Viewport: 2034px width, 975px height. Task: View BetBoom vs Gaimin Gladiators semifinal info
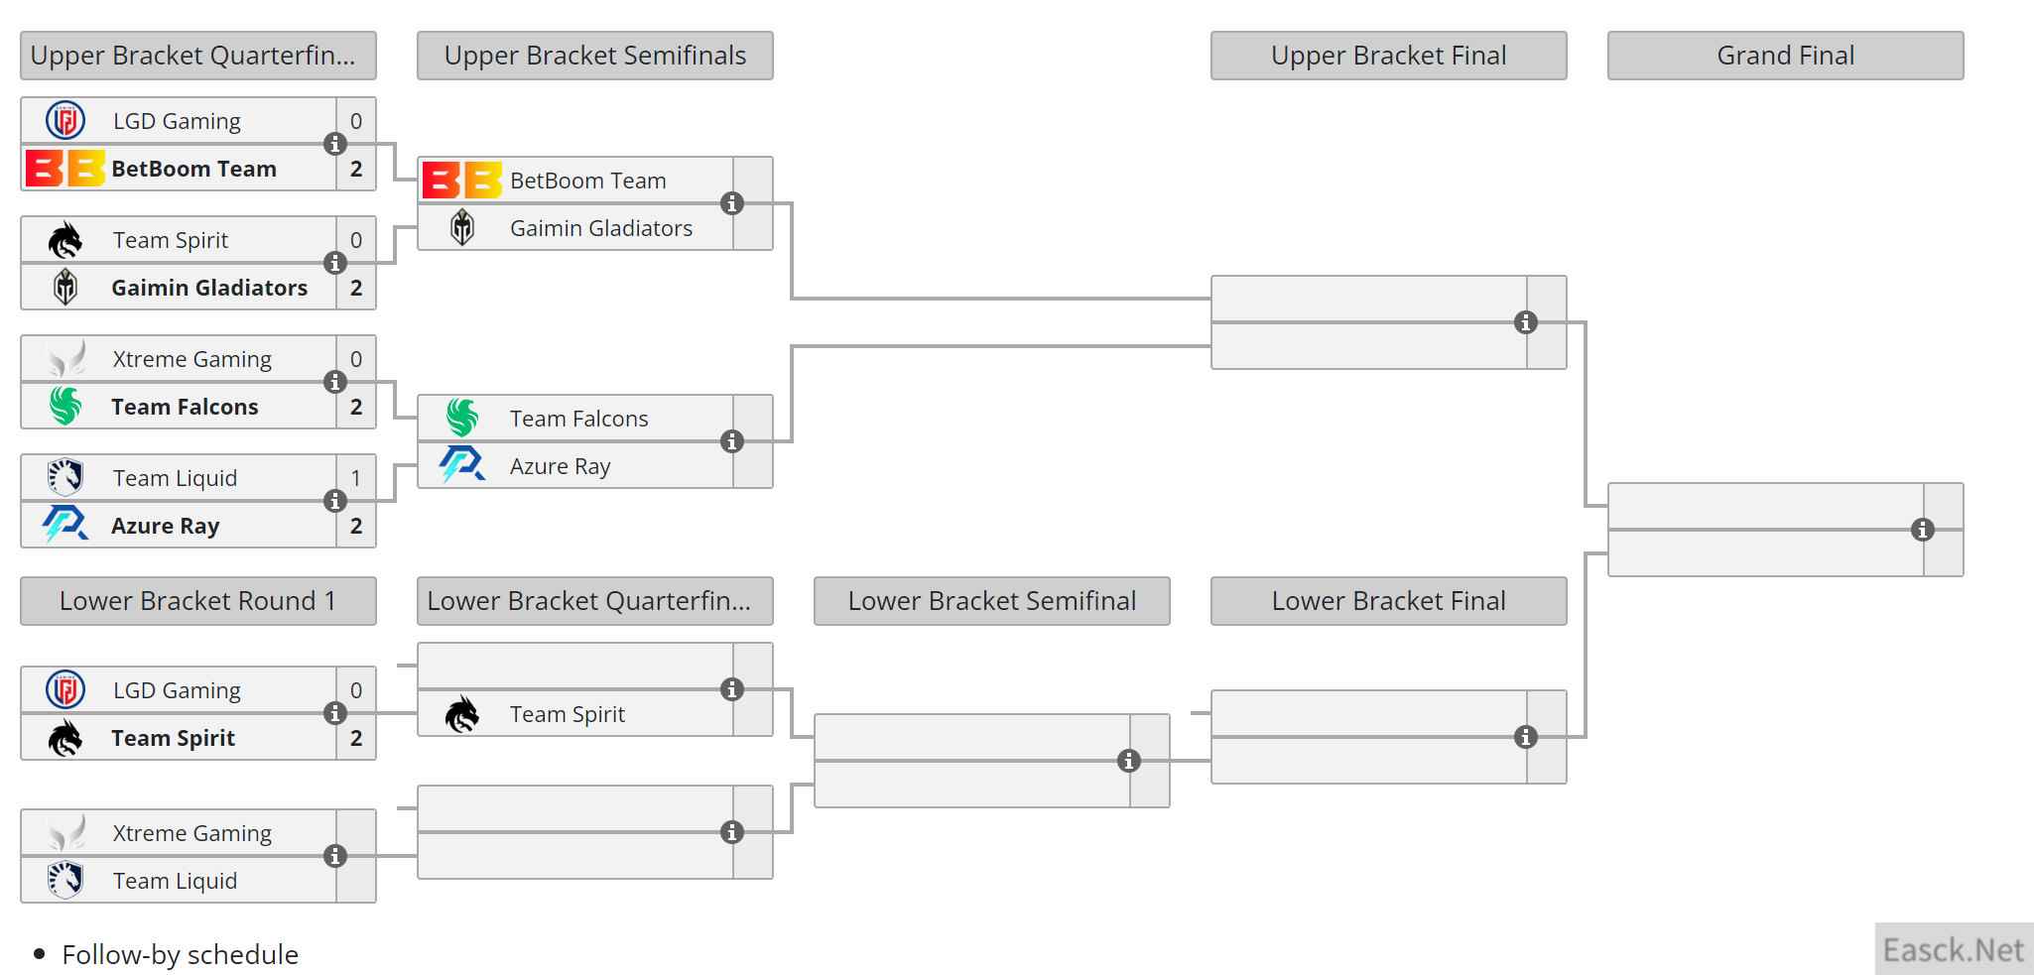[x=732, y=203]
